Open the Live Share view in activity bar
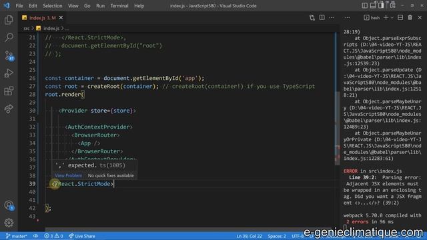Image resolution: width=427 pixels, height=240 pixels. coord(9,109)
